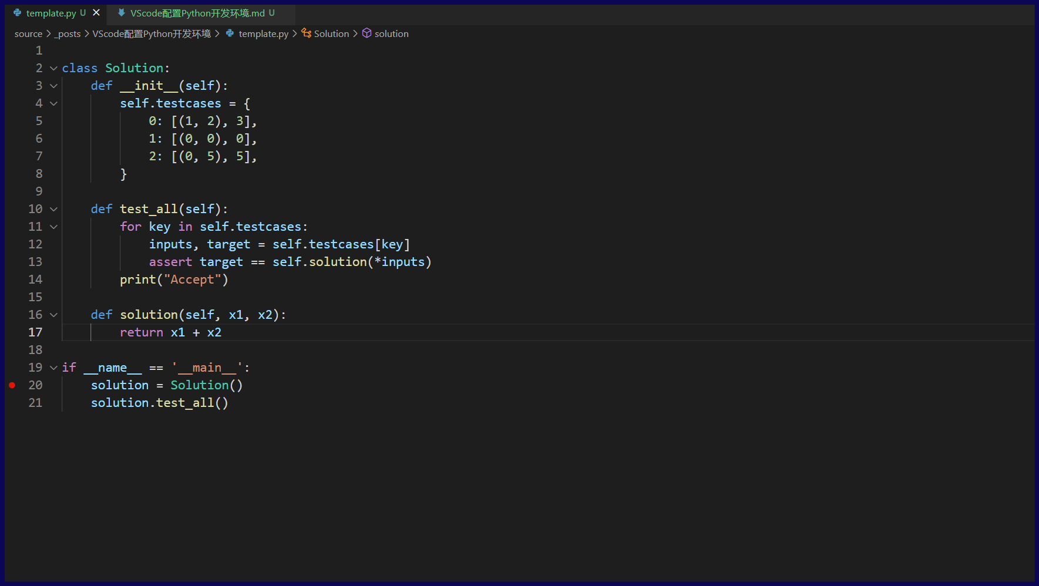Click line number 14 in the gutter
This screenshot has width=1039, height=586.
pos(35,279)
